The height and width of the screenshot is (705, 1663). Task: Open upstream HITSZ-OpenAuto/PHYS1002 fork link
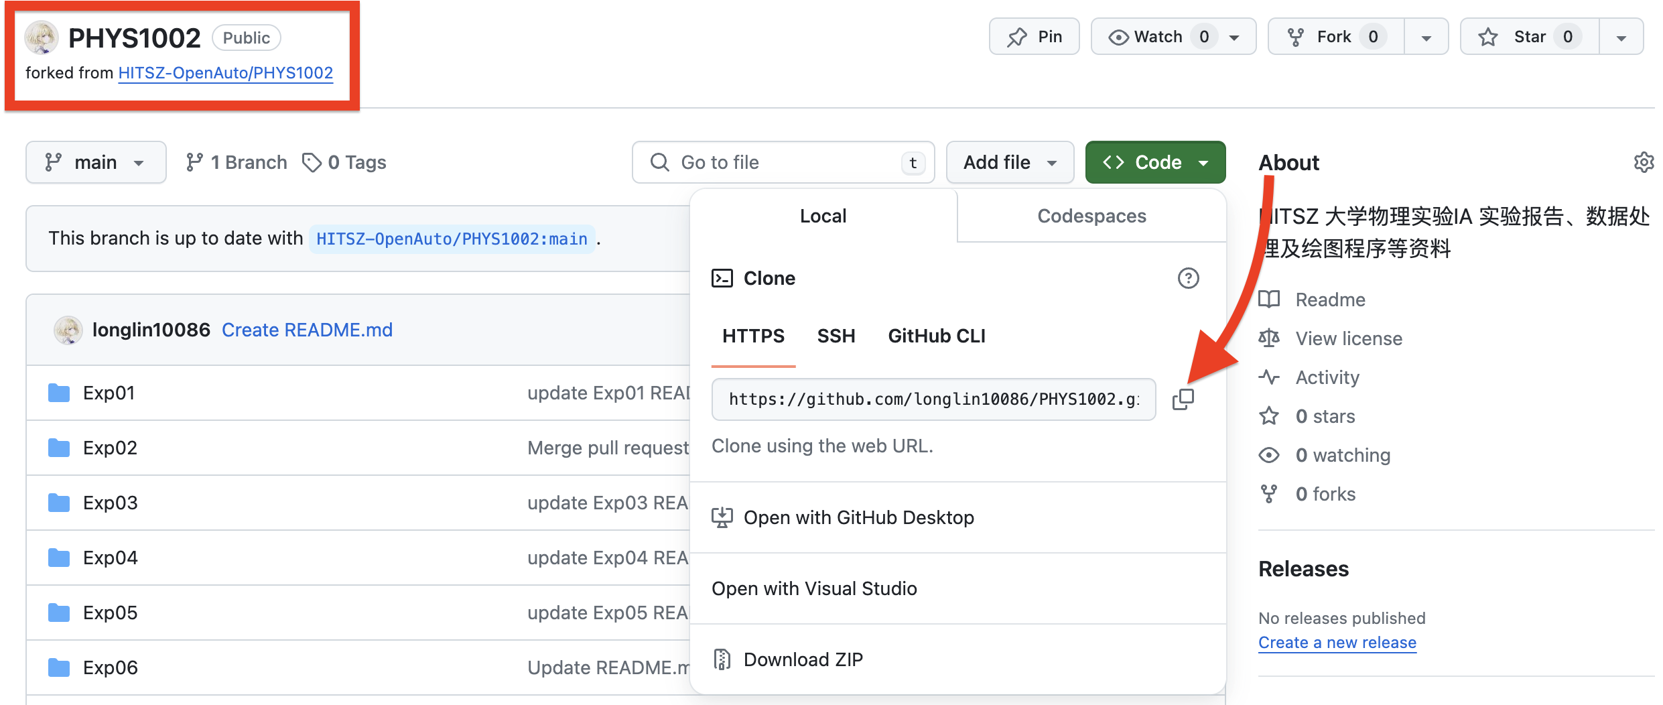coord(226,73)
